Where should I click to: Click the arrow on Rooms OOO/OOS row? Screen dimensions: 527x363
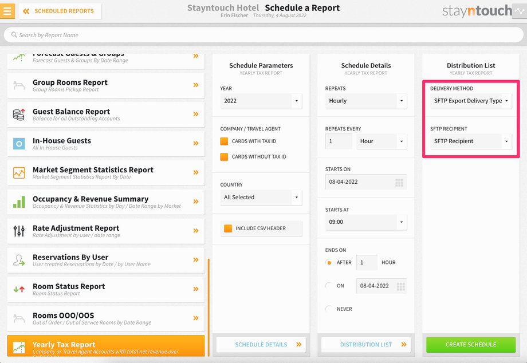coord(196,318)
